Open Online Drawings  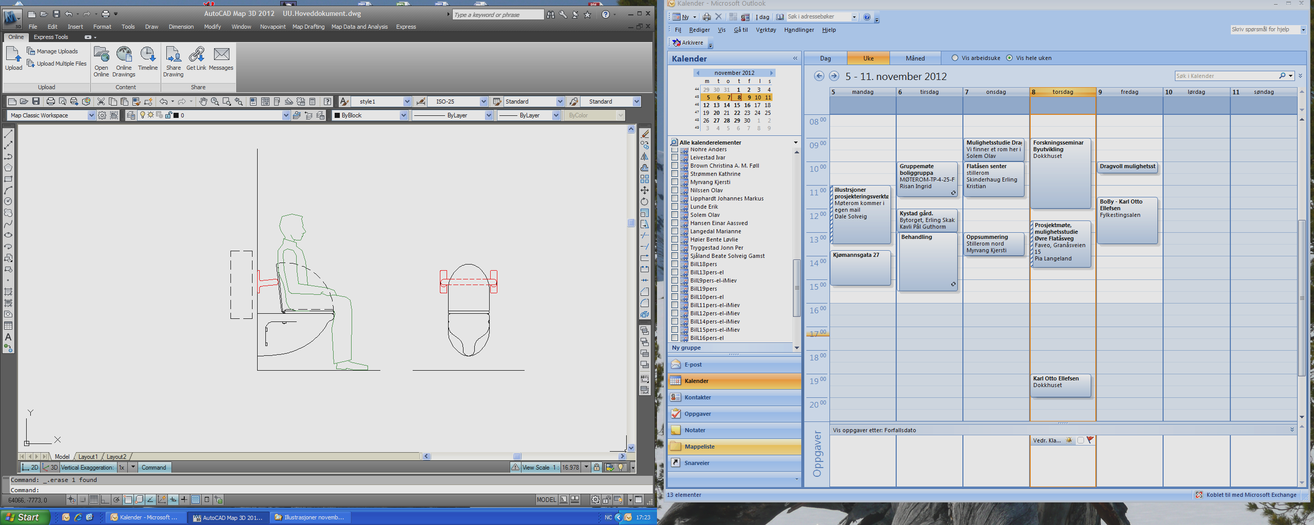[x=124, y=61]
